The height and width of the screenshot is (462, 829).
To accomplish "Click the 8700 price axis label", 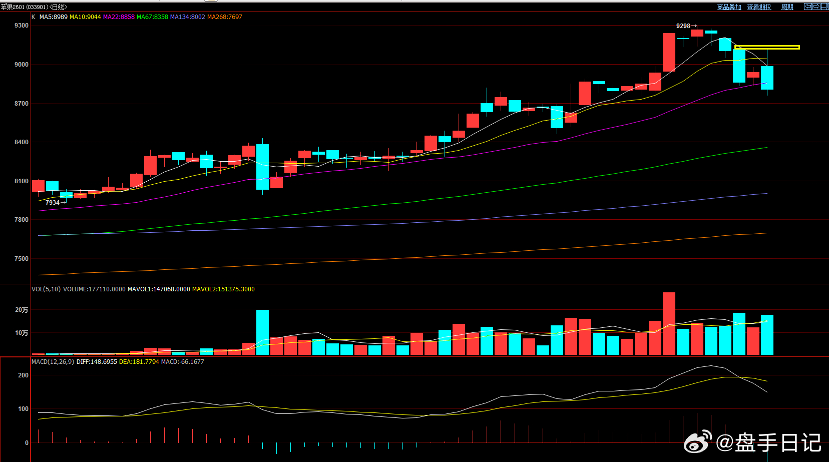I will 22,104.
